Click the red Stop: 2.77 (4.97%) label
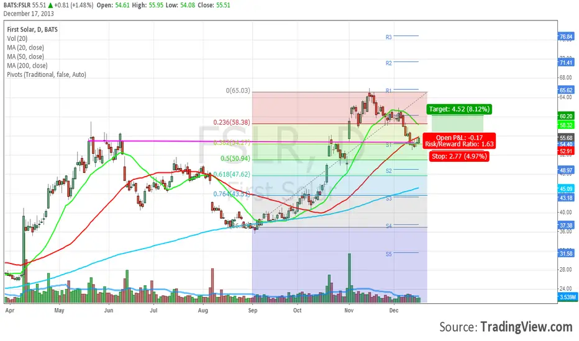 pyautogui.click(x=459, y=156)
